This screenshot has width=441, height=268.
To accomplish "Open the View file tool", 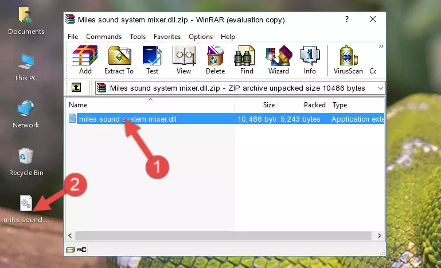I will pyautogui.click(x=184, y=60).
